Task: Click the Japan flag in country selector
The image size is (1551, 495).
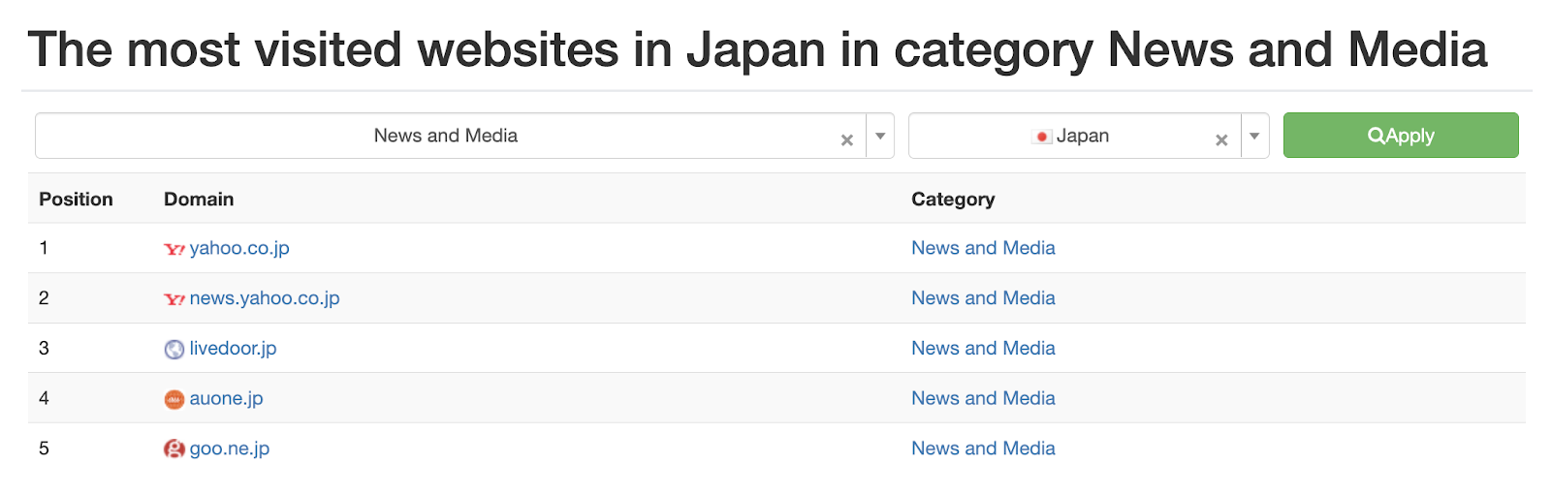Action: [1042, 137]
